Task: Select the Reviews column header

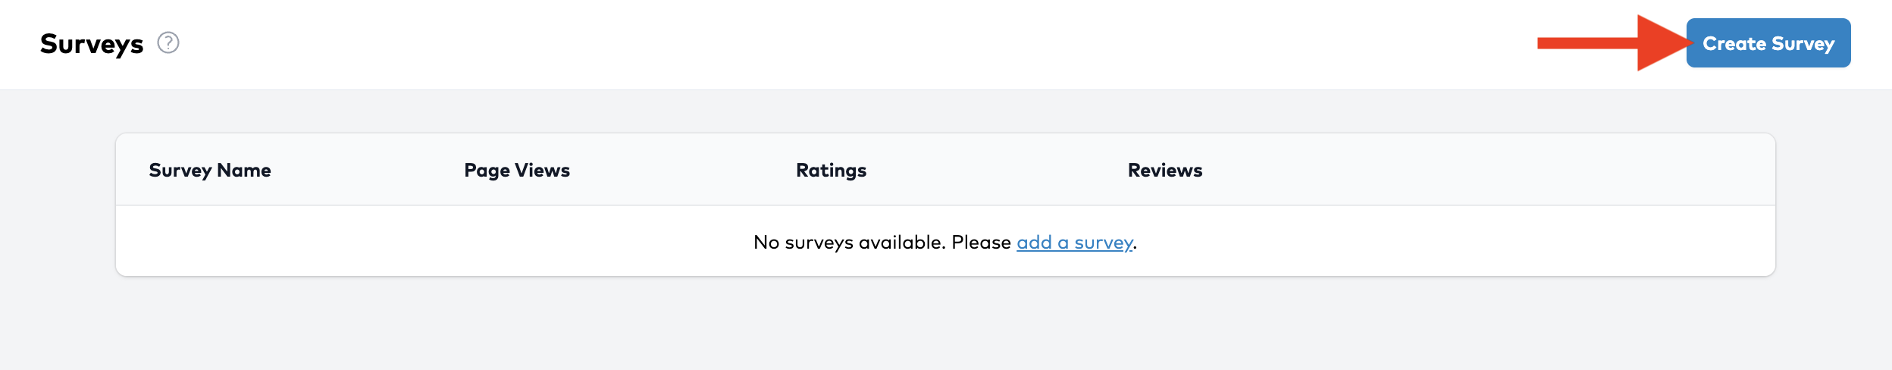Action: coord(1164,171)
